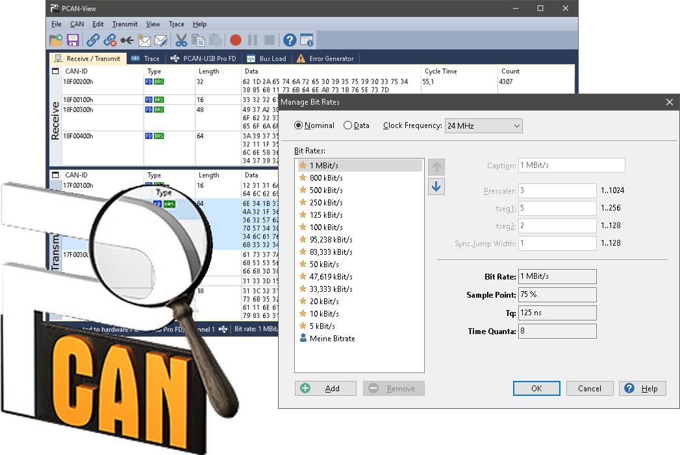Click the user icon beside Meine Bitrate
The width and height of the screenshot is (680, 455).
point(303,338)
